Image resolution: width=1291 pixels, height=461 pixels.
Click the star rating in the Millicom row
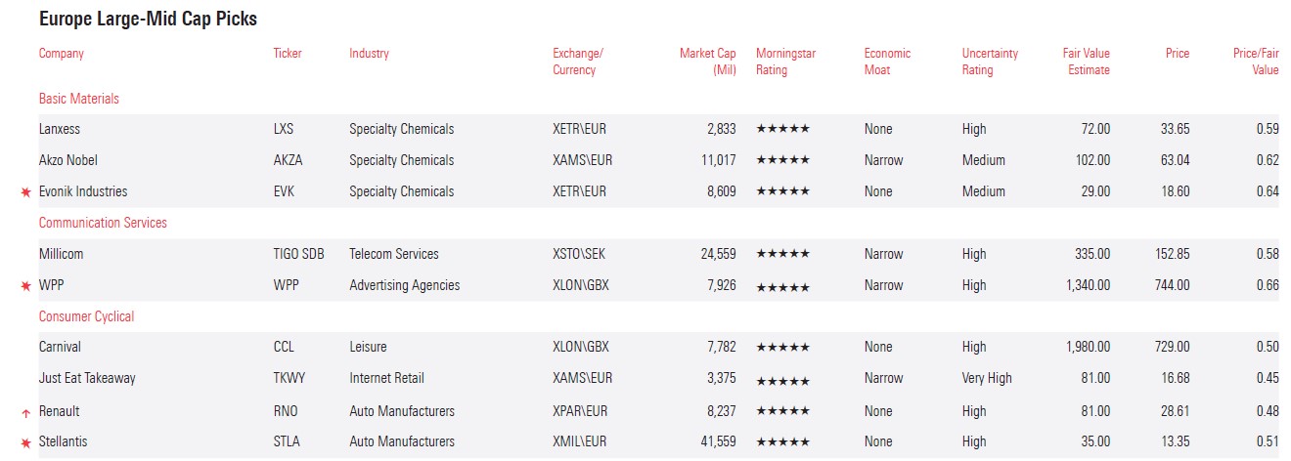pyautogui.click(x=782, y=255)
